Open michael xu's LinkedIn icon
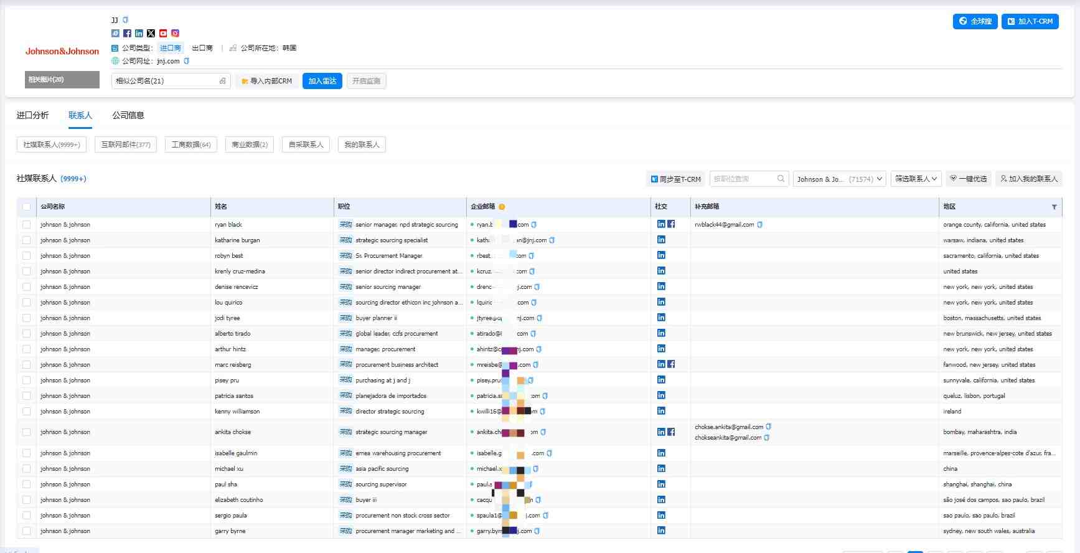The width and height of the screenshot is (1080, 553). (x=661, y=468)
